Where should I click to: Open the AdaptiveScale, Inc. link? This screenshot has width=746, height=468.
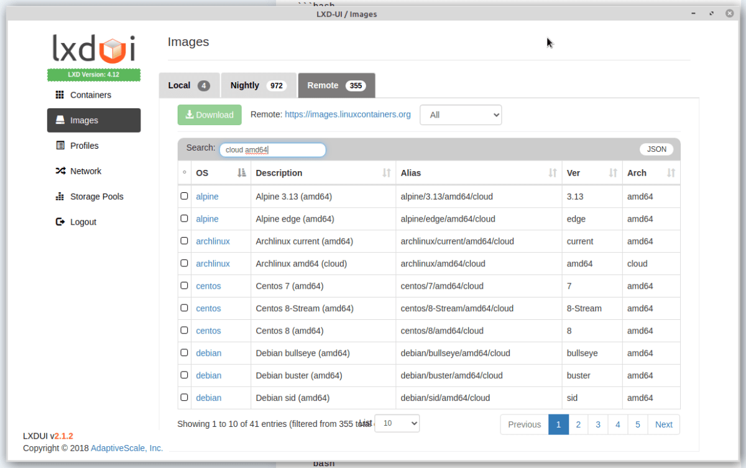tap(127, 448)
